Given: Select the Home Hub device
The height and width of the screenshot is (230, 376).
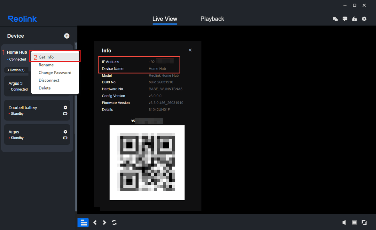Looking at the screenshot, I should tap(17, 52).
